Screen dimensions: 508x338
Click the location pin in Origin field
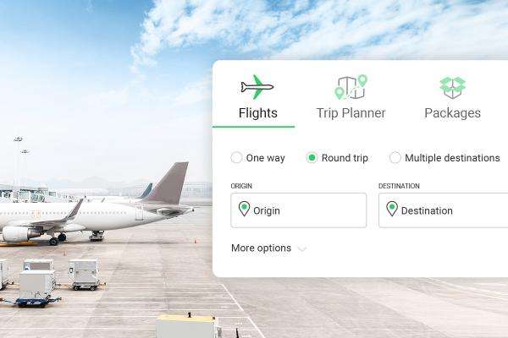tap(244, 209)
